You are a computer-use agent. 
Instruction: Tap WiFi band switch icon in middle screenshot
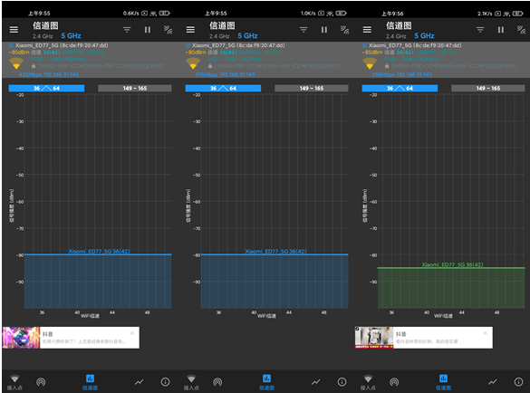click(345, 30)
